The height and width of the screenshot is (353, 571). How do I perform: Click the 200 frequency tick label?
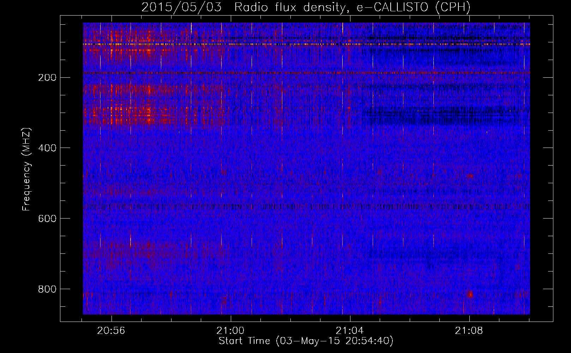pos(47,78)
